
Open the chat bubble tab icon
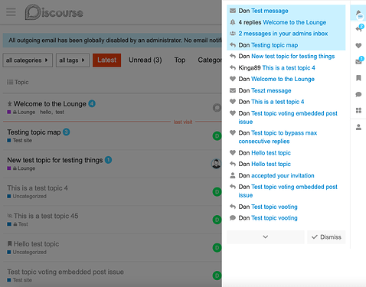coord(358,94)
